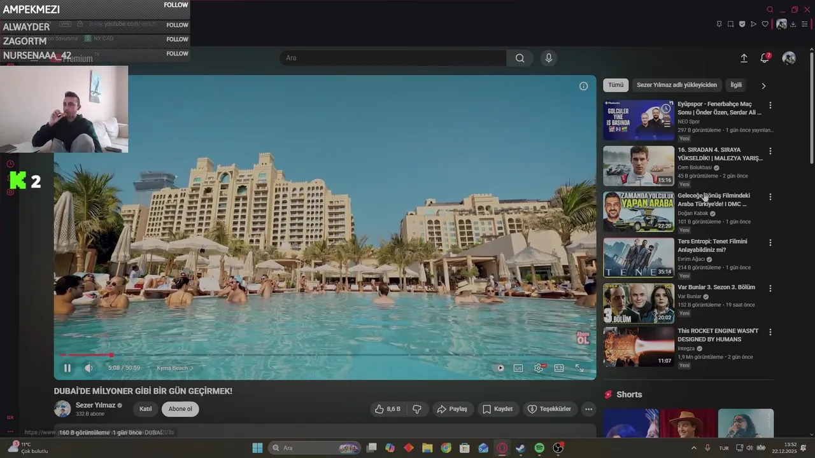Open Opera browser search tabs icon
This screenshot has width=815, height=458.
point(770,10)
